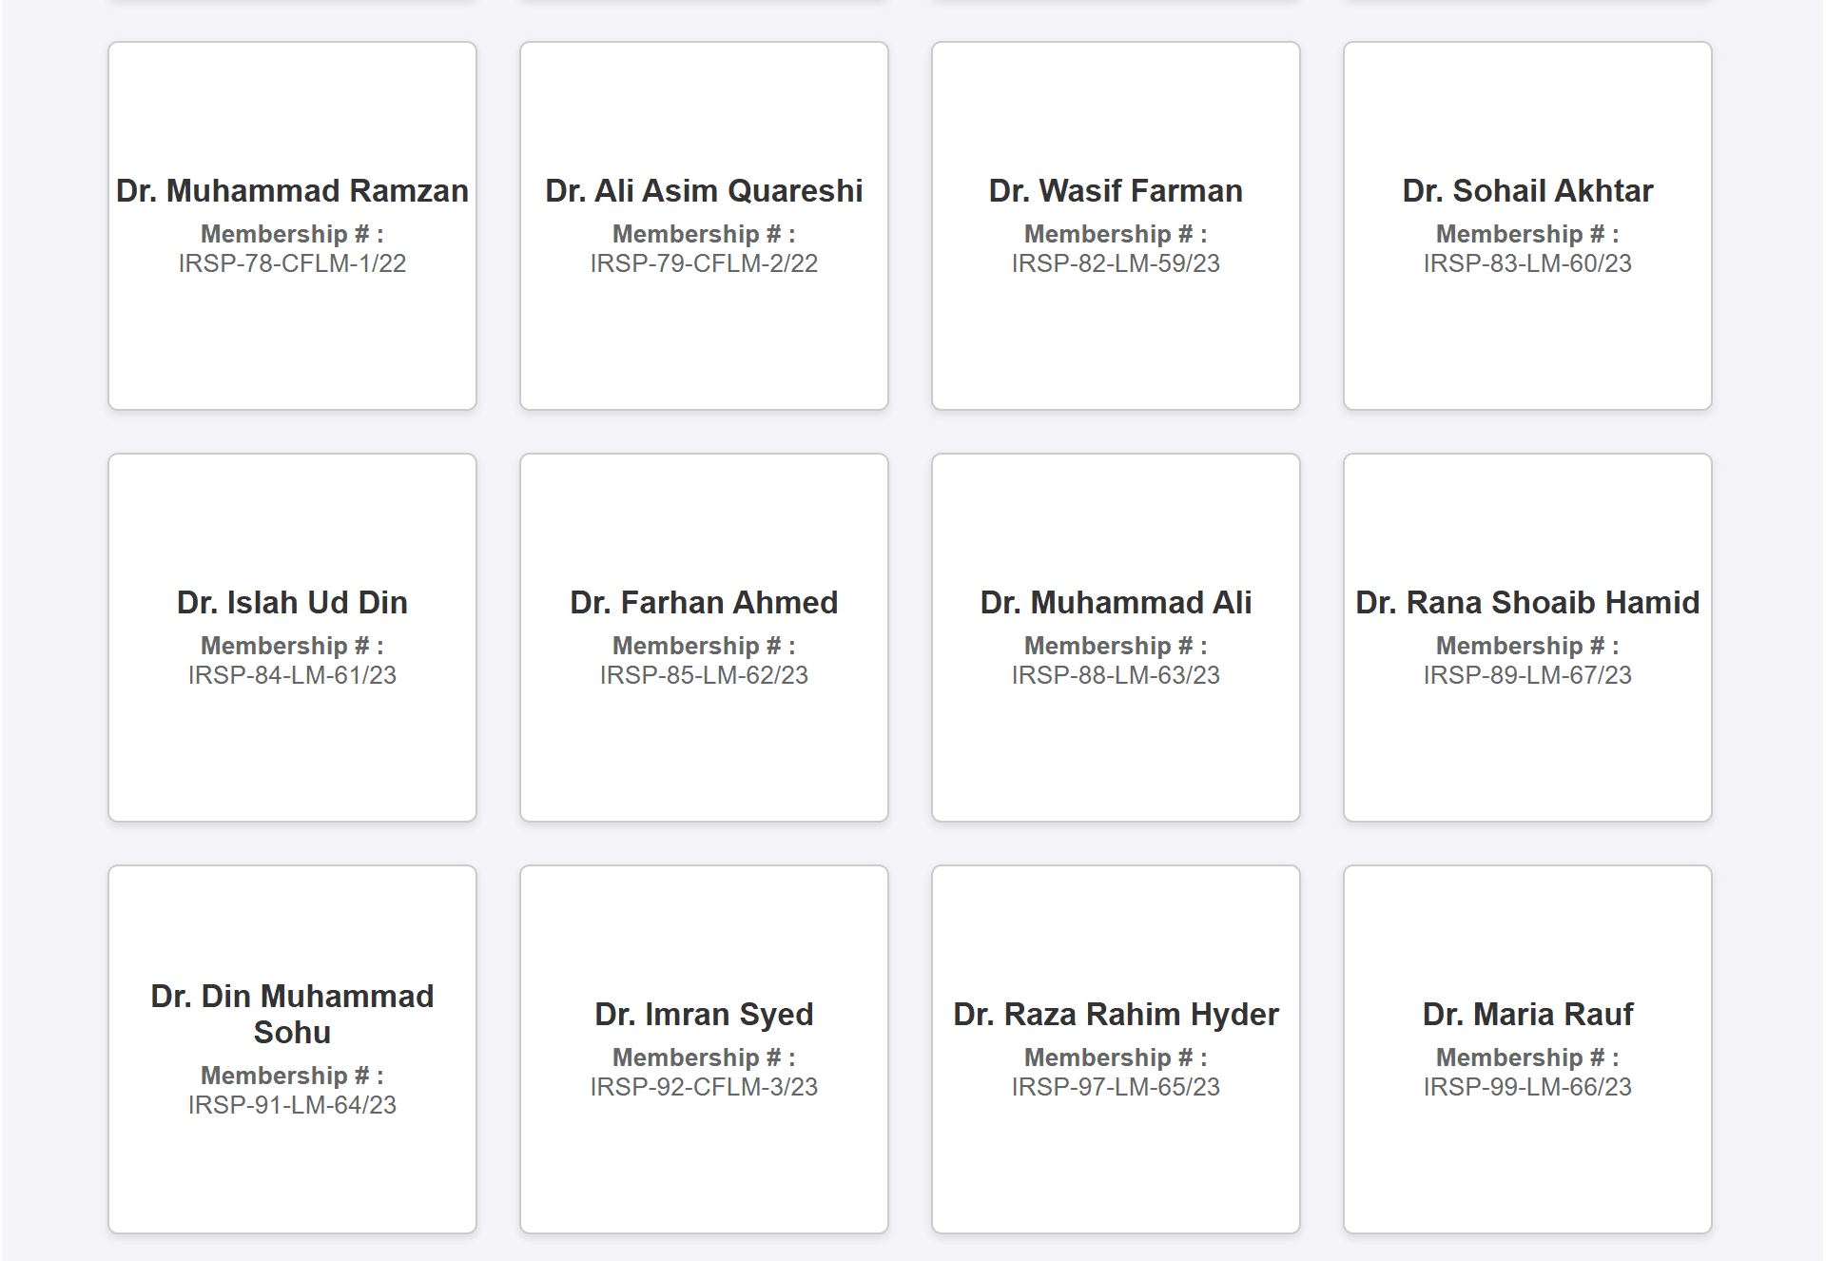Click the Dr. Sohail Akhtar name
This screenshot has height=1261, width=1826.
click(x=1527, y=191)
